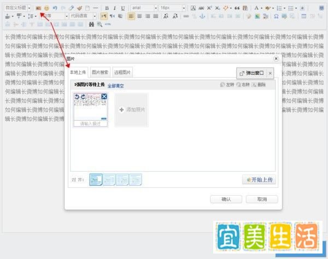Image resolution: width=328 pixels, height=259 pixels.
Task: Click the font color A button
Action: 256,8
